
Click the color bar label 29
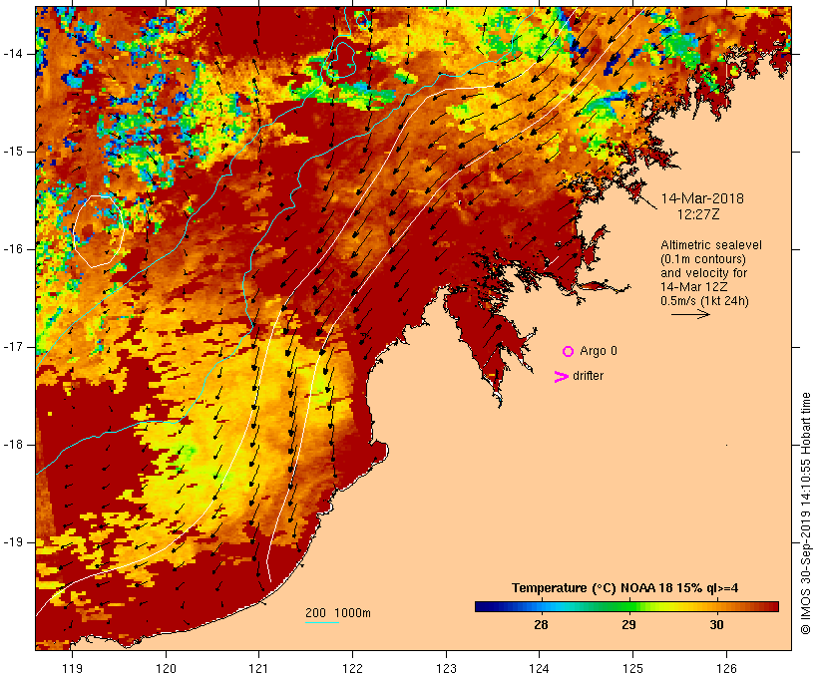(x=628, y=624)
